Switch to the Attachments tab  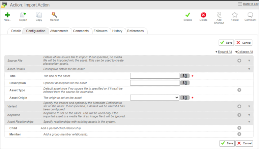tap(59, 31)
